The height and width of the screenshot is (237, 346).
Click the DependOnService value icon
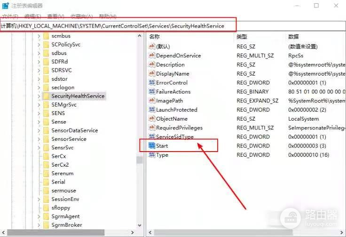151,56
